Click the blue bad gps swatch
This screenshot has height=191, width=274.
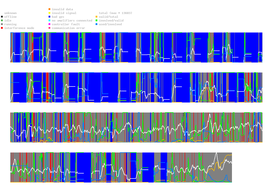point(50,17)
